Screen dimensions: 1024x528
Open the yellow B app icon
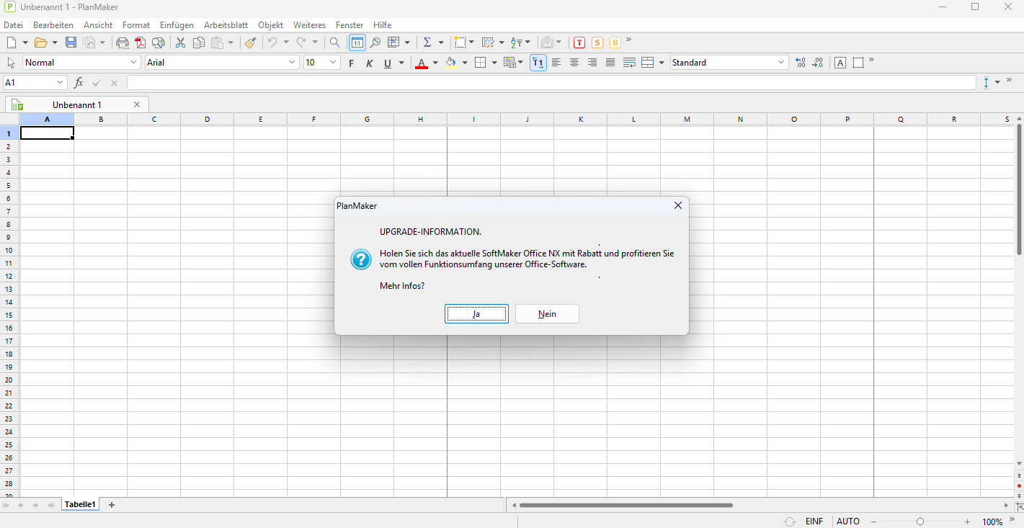pyautogui.click(x=615, y=42)
